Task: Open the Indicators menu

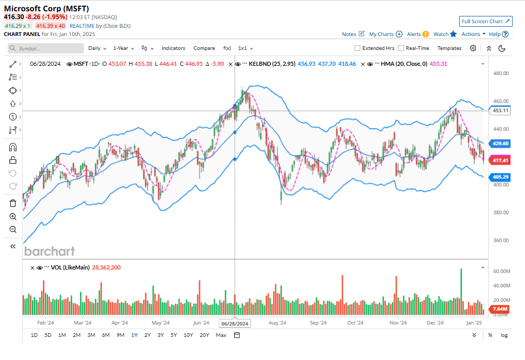Action: click(x=173, y=48)
